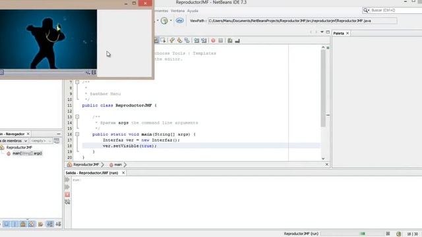Open dropdown arrow next to Profile icon
The width and height of the screenshot is (422, 237).
[171, 20]
